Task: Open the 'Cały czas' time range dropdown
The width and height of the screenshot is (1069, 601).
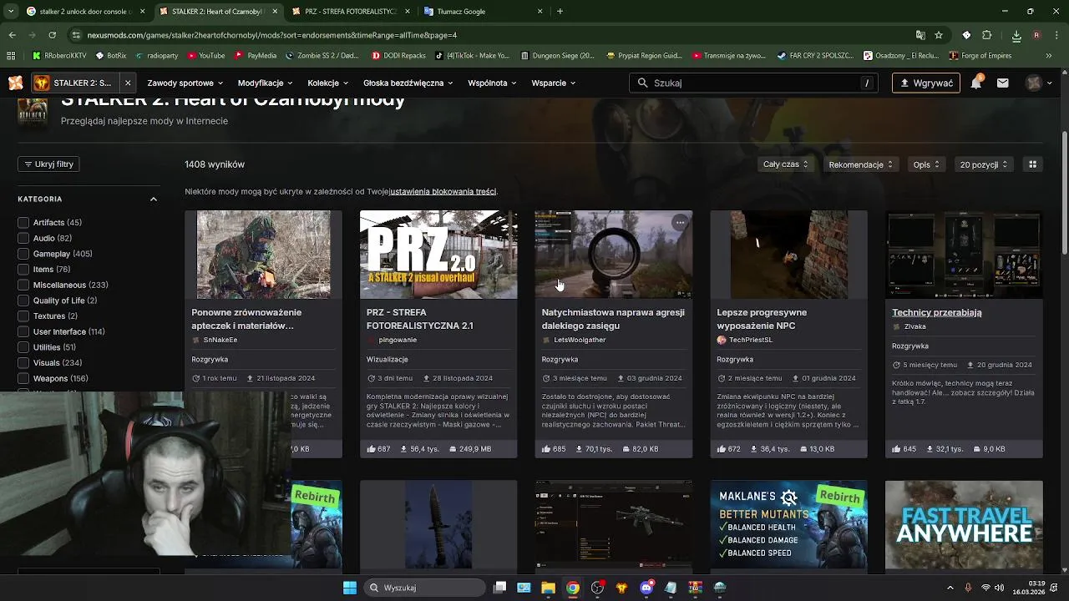Action: (x=785, y=164)
